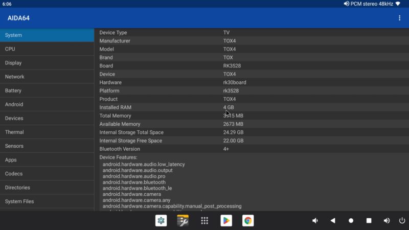Select the Product row label
The width and height of the screenshot is (409, 230).
tap(108, 99)
